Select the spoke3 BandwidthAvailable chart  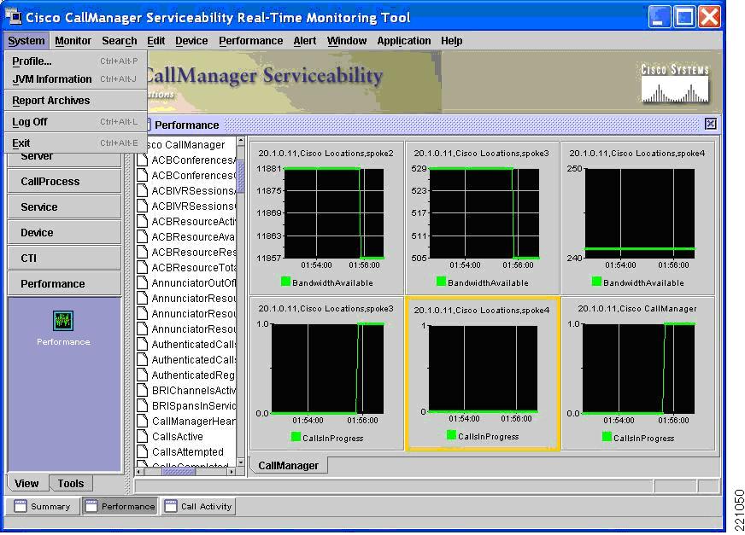tap(482, 218)
